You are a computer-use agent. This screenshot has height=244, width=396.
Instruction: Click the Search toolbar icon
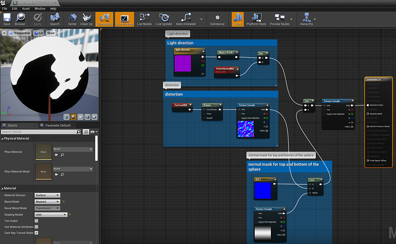click(55, 19)
